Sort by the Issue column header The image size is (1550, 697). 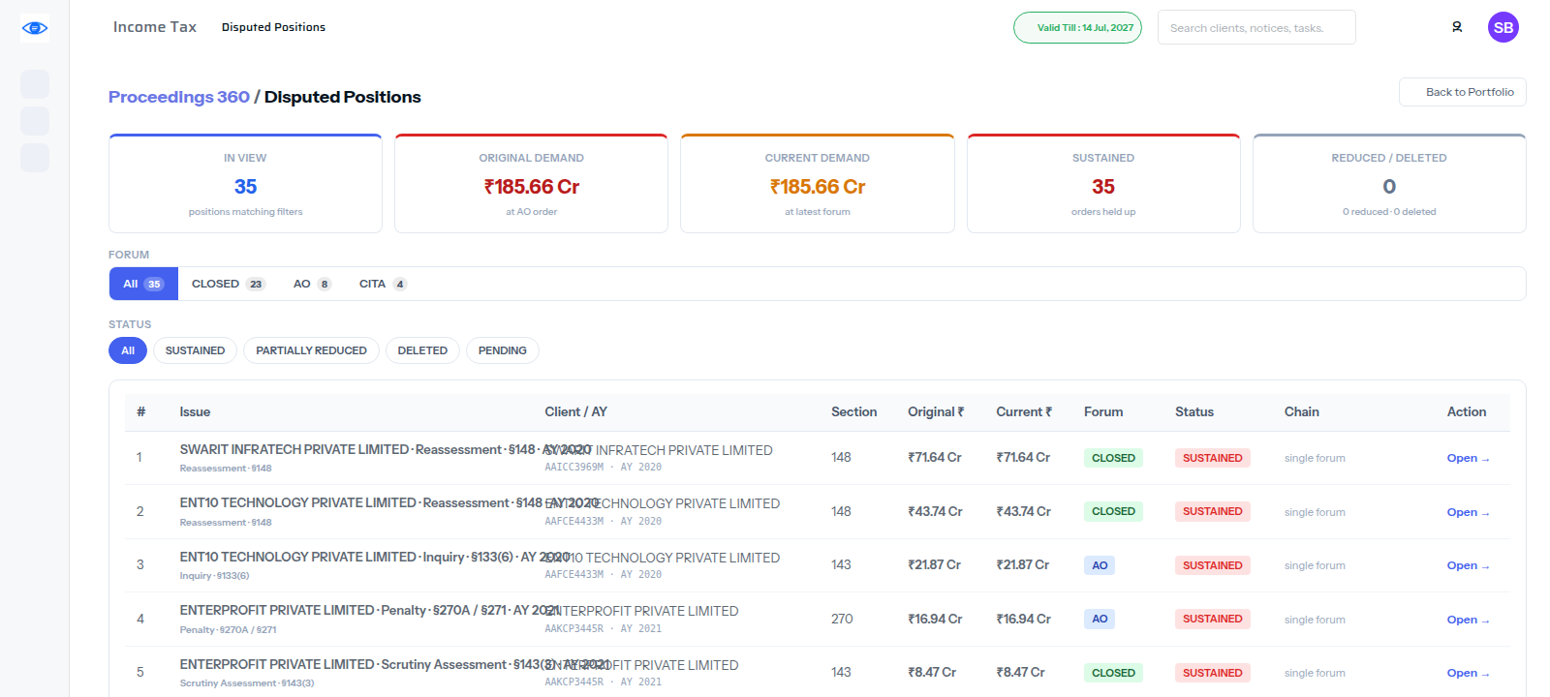coord(195,411)
